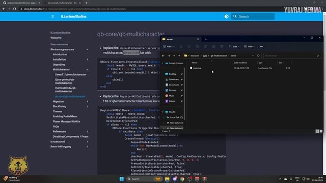
Task: Open OwenT1/qb-multicharacter docs page
Action: [71, 75]
